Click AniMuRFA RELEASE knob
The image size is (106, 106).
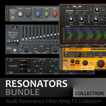click(x=82, y=19)
